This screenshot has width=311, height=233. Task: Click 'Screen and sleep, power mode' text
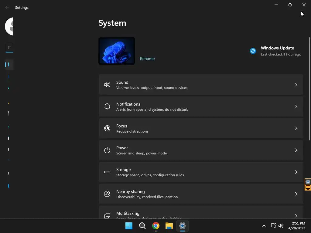[x=142, y=153]
